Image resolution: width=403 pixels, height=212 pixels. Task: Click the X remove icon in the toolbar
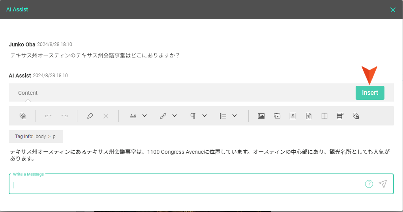tap(106, 116)
